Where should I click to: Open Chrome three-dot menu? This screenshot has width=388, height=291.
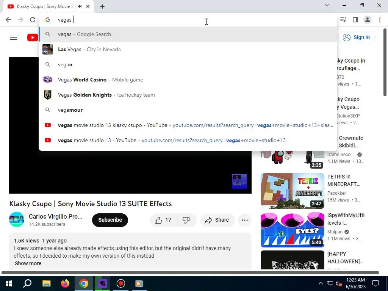click(x=380, y=20)
